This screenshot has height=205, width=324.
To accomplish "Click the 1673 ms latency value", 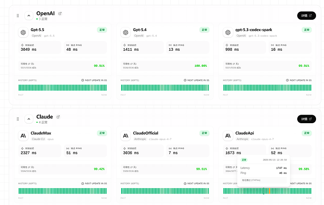I will coord(233,153).
